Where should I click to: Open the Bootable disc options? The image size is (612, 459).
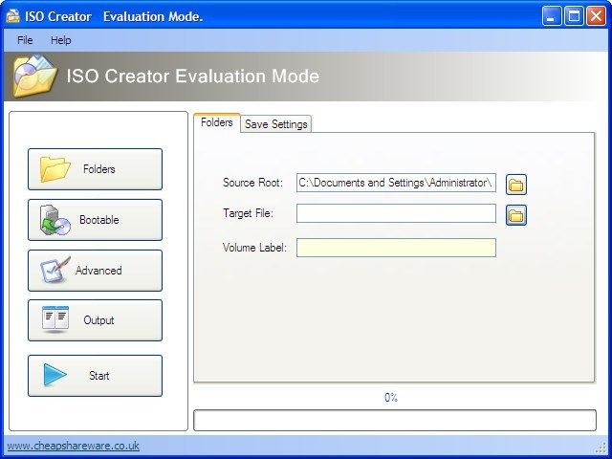(x=95, y=220)
